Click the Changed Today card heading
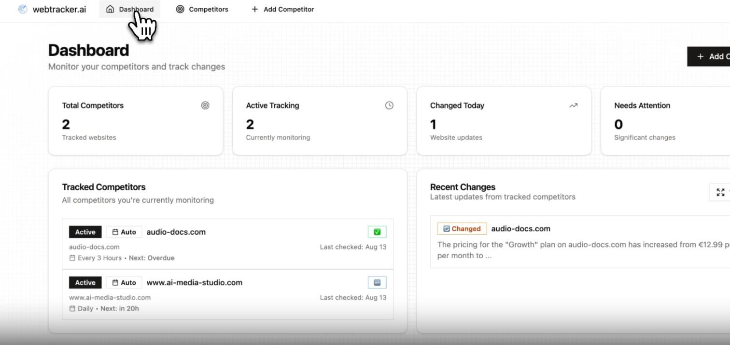Viewport: 730px width, 345px height. [x=457, y=106]
